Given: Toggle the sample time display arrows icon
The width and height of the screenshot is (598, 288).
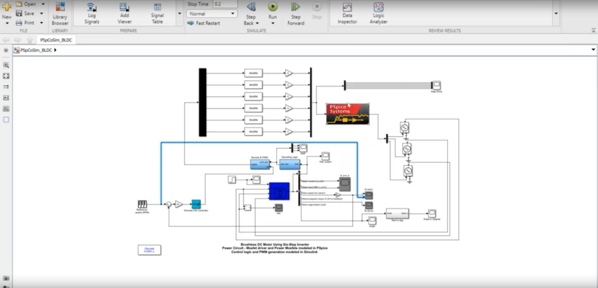Looking at the screenshot, I should pyautogui.click(x=6, y=87).
